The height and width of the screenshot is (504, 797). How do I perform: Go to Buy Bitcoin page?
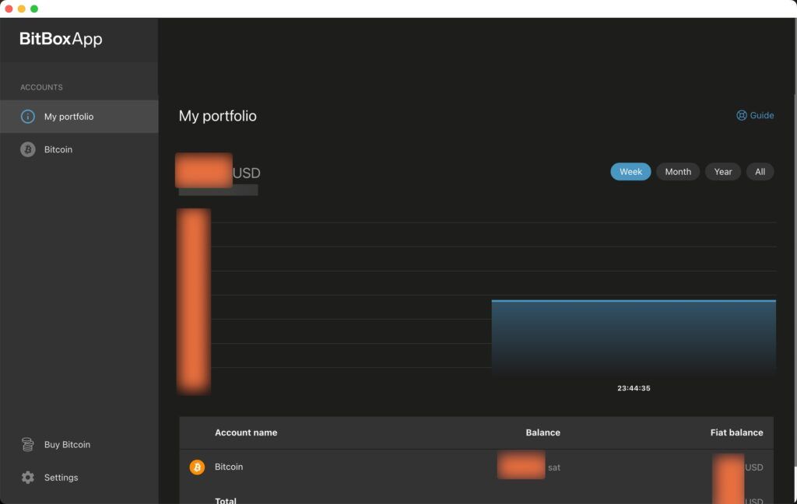tap(67, 445)
